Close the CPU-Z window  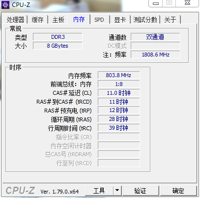(187, 3)
